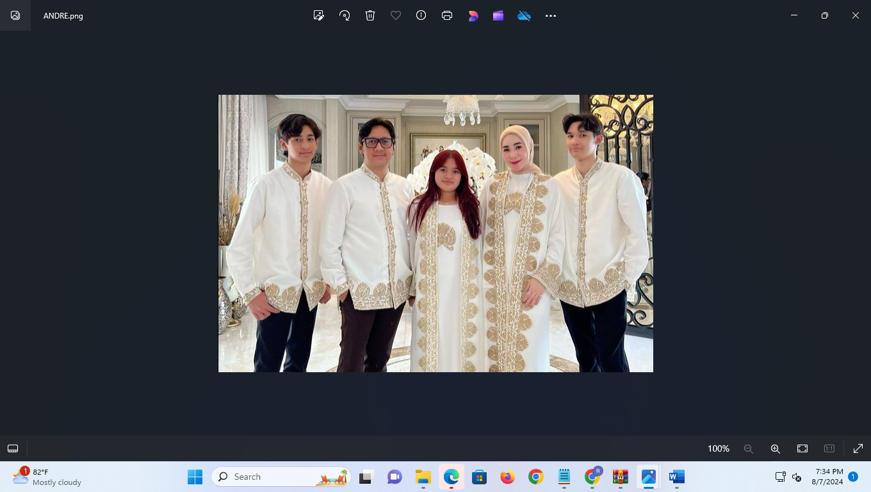Image resolution: width=871 pixels, height=492 pixels.
Task: Click the taskbar Search box
Action: 281,477
